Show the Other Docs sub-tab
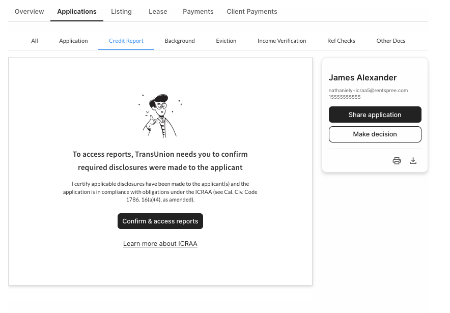 (x=390, y=41)
